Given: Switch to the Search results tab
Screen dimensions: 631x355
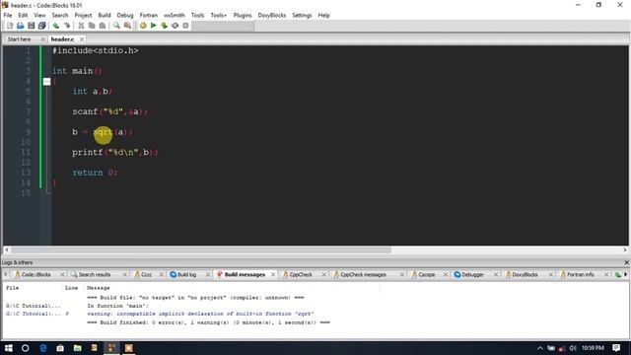Looking at the screenshot, I should tap(95, 274).
